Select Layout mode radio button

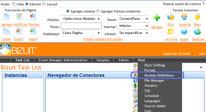pos(44,4)
